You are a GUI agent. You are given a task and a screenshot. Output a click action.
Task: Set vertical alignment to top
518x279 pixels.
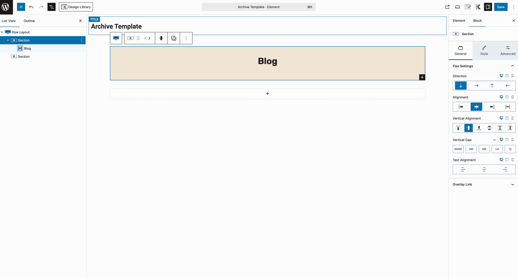[458, 128]
